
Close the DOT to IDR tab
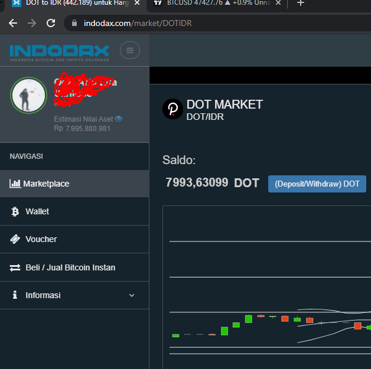click(137, 3)
